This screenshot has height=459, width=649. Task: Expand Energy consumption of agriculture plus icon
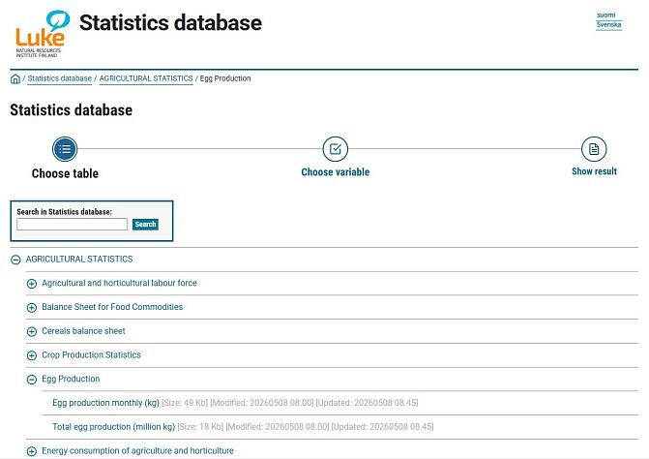(x=32, y=451)
